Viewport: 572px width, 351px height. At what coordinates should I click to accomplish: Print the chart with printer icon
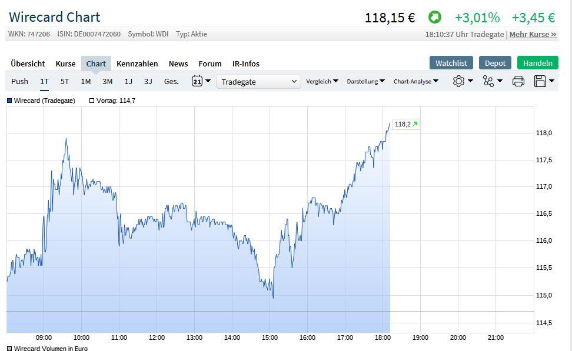coord(518,81)
